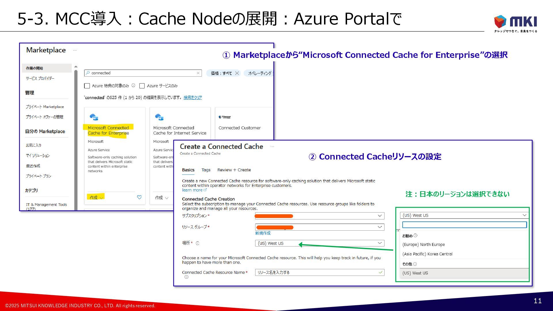Switch to the Tags tab
The height and width of the screenshot is (311, 553).
coord(206,170)
